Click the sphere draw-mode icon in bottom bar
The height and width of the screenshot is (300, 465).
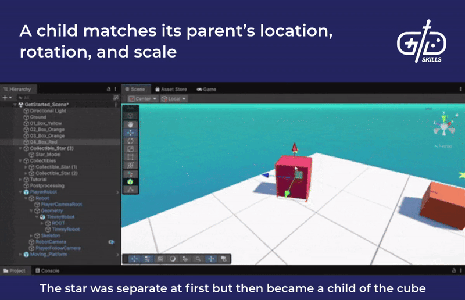(173, 259)
